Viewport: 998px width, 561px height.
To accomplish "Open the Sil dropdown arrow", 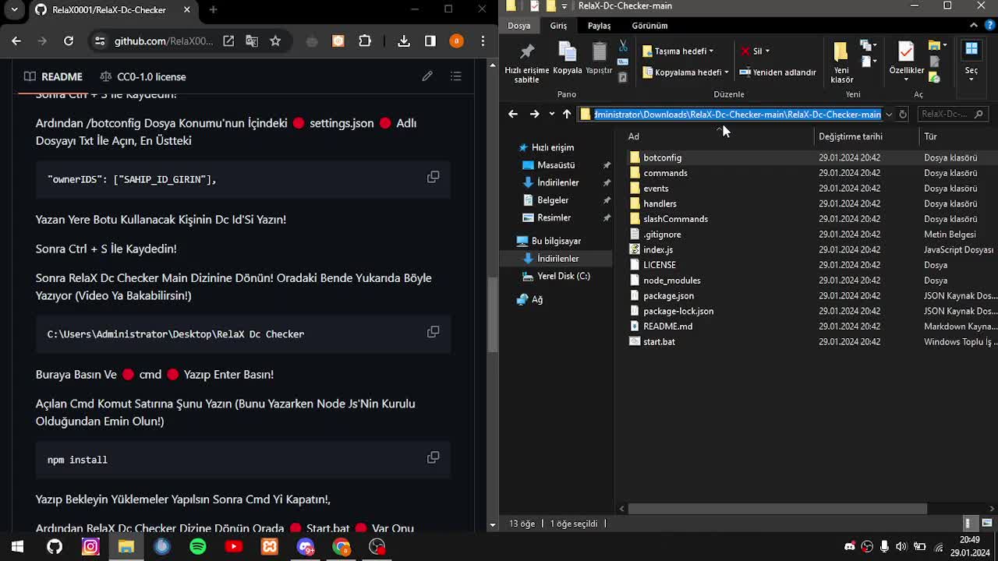I will point(767,51).
